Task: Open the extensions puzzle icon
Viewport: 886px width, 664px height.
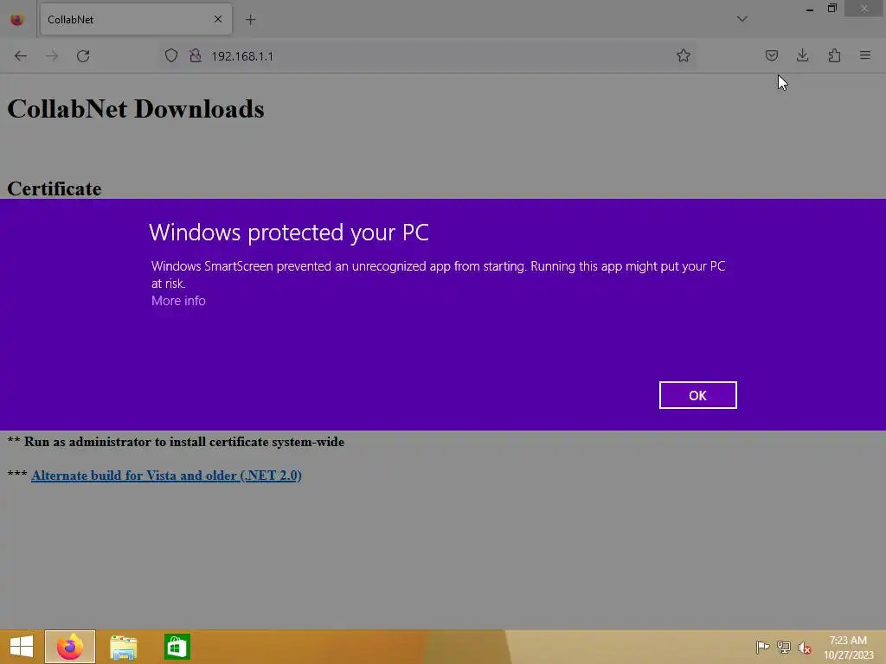Action: (834, 55)
